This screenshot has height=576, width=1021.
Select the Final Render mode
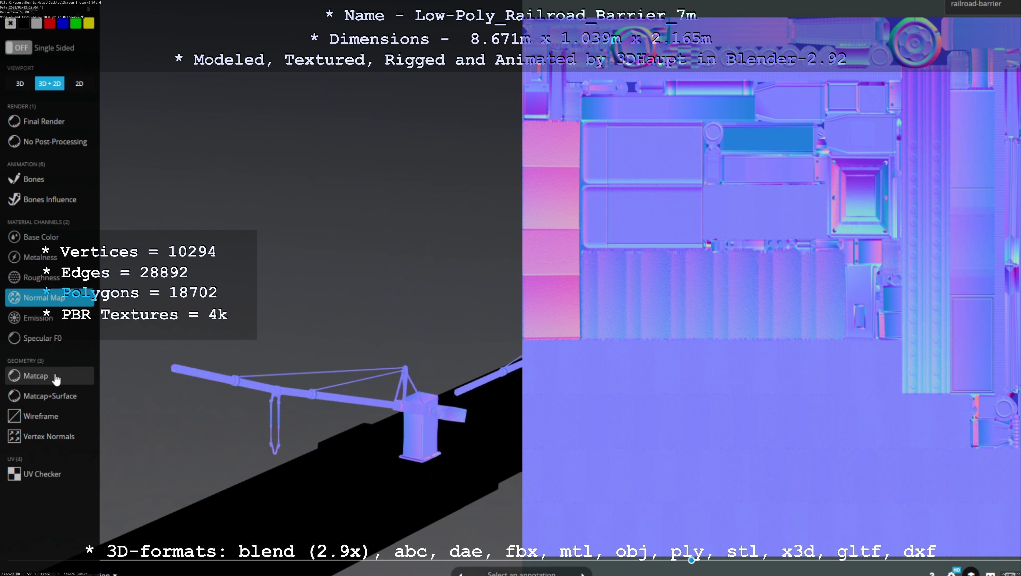pyautogui.click(x=44, y=121)
